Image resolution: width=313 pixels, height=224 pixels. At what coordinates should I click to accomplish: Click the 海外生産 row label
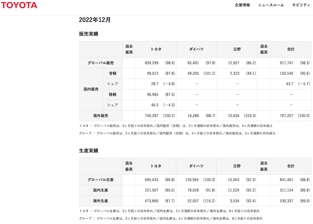tap(101, 201)
